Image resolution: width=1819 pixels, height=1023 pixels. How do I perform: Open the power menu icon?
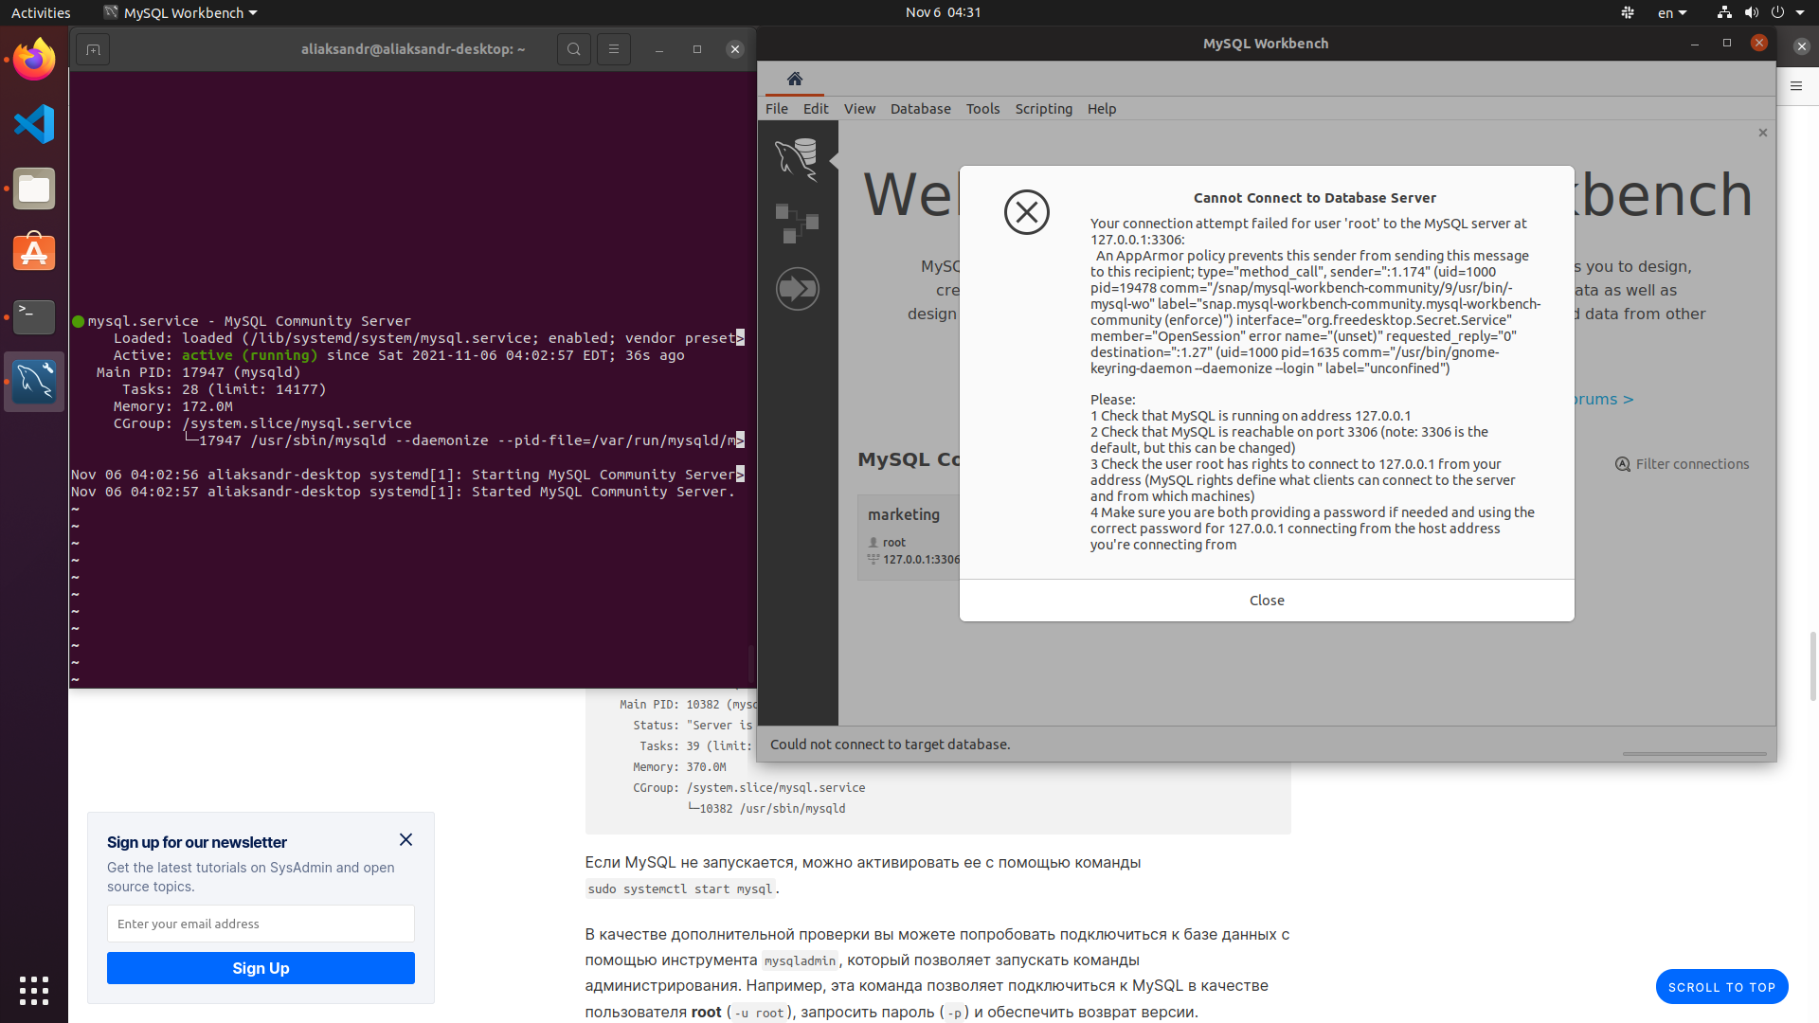pyautogui.click(x=1777, y=12)
